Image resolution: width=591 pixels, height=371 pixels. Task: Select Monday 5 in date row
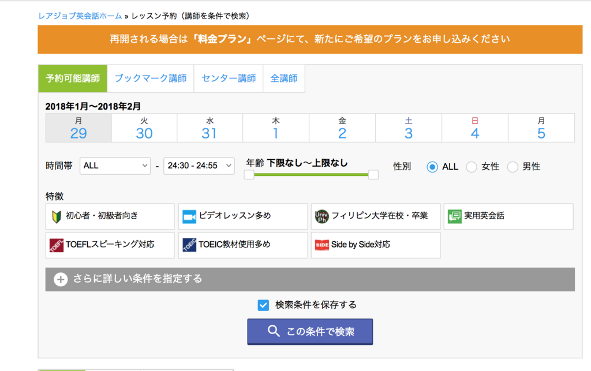tap(541, 128)
